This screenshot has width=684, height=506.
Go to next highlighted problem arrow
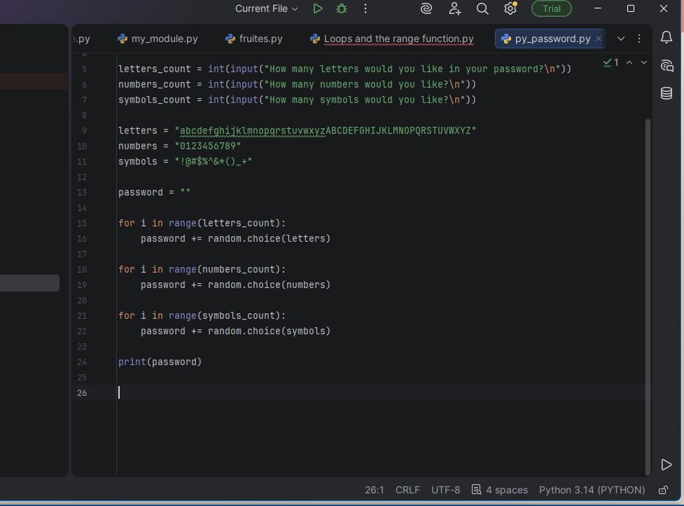coord(644,63)
